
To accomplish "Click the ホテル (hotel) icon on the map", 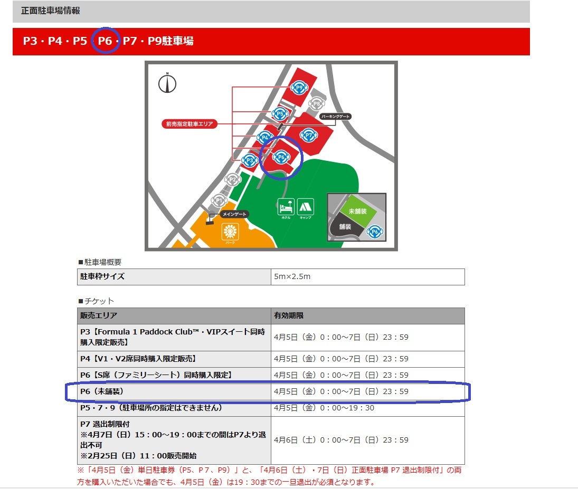I will (x=286, y=207).
